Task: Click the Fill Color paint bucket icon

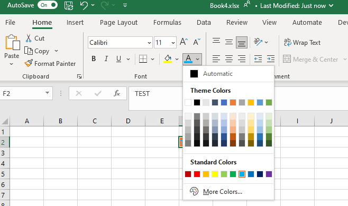Action: click(x=168, y=59)
